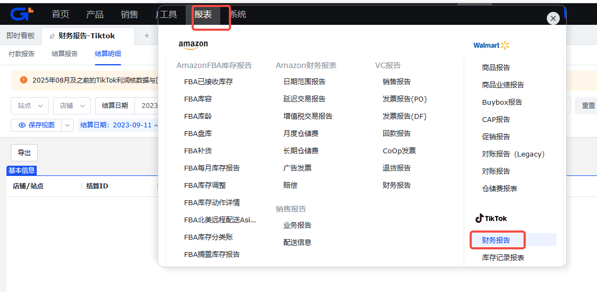Open 赔偿 report
Image resolution: width=597 pixels, height=292 pixels.
(x=290, y=186)
